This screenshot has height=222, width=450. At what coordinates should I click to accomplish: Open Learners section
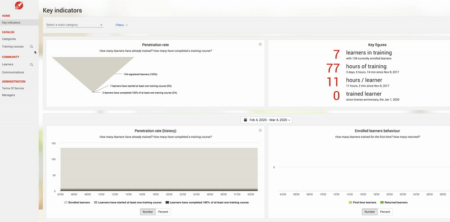point(7,65)
